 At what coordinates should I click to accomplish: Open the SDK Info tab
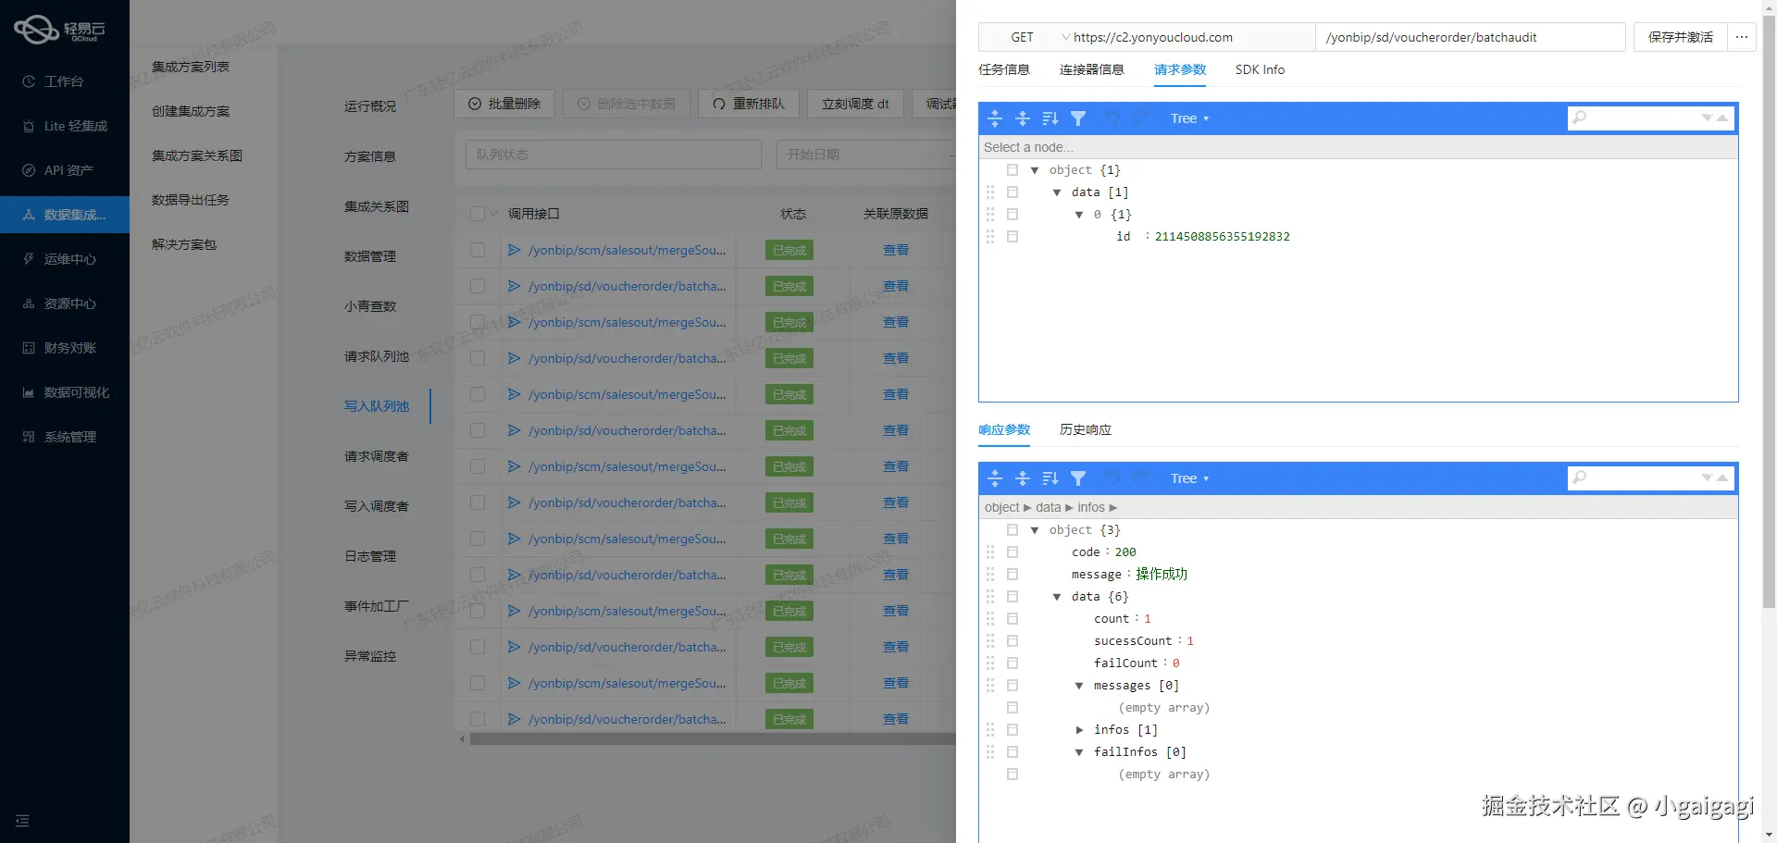coord(1260,69)
